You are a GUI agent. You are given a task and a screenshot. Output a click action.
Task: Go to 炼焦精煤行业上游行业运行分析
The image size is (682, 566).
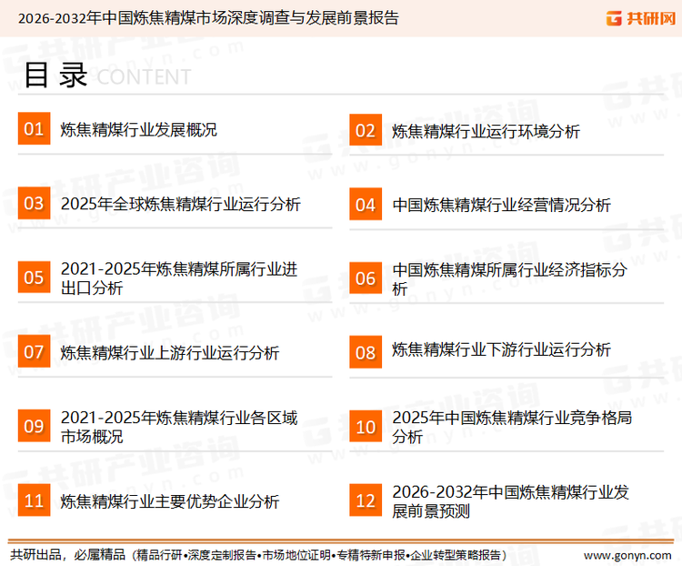169,352
